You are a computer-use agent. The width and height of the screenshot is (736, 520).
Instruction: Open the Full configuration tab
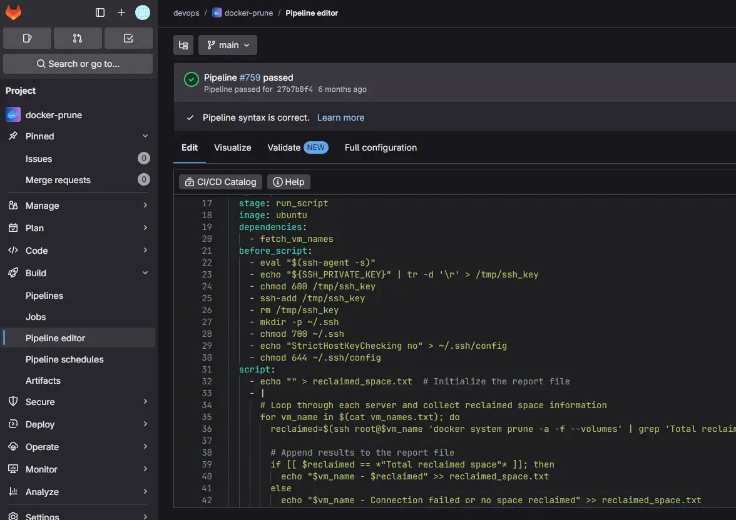(381, 147)
